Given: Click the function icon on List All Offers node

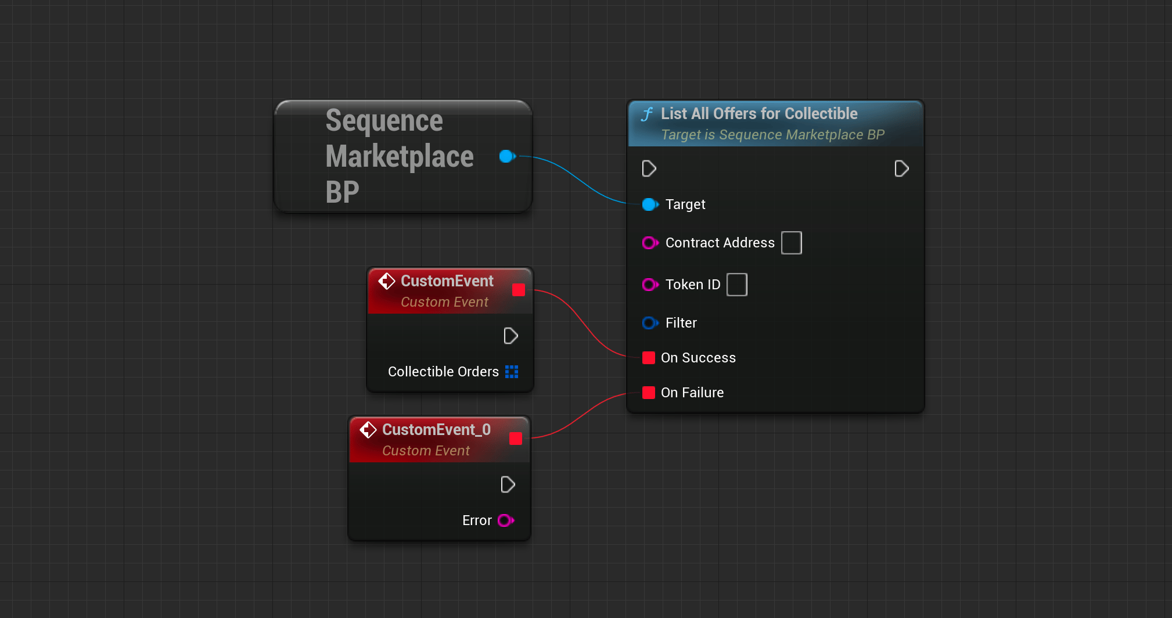Looking at the screenshot, I should 647,114.
